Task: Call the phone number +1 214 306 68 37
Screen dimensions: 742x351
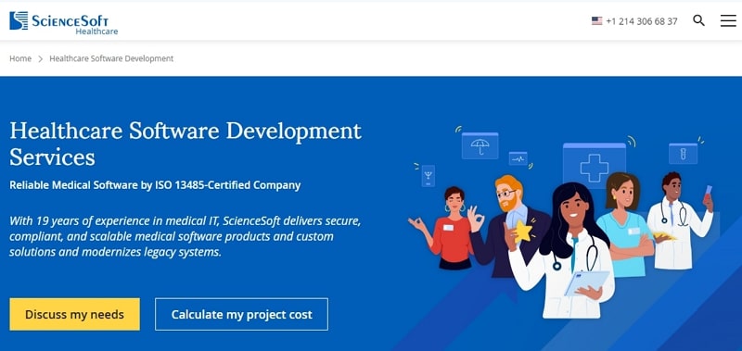Action: click(x=641, y=21)
